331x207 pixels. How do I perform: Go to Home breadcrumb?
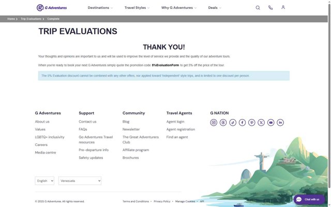click(11, 19)
